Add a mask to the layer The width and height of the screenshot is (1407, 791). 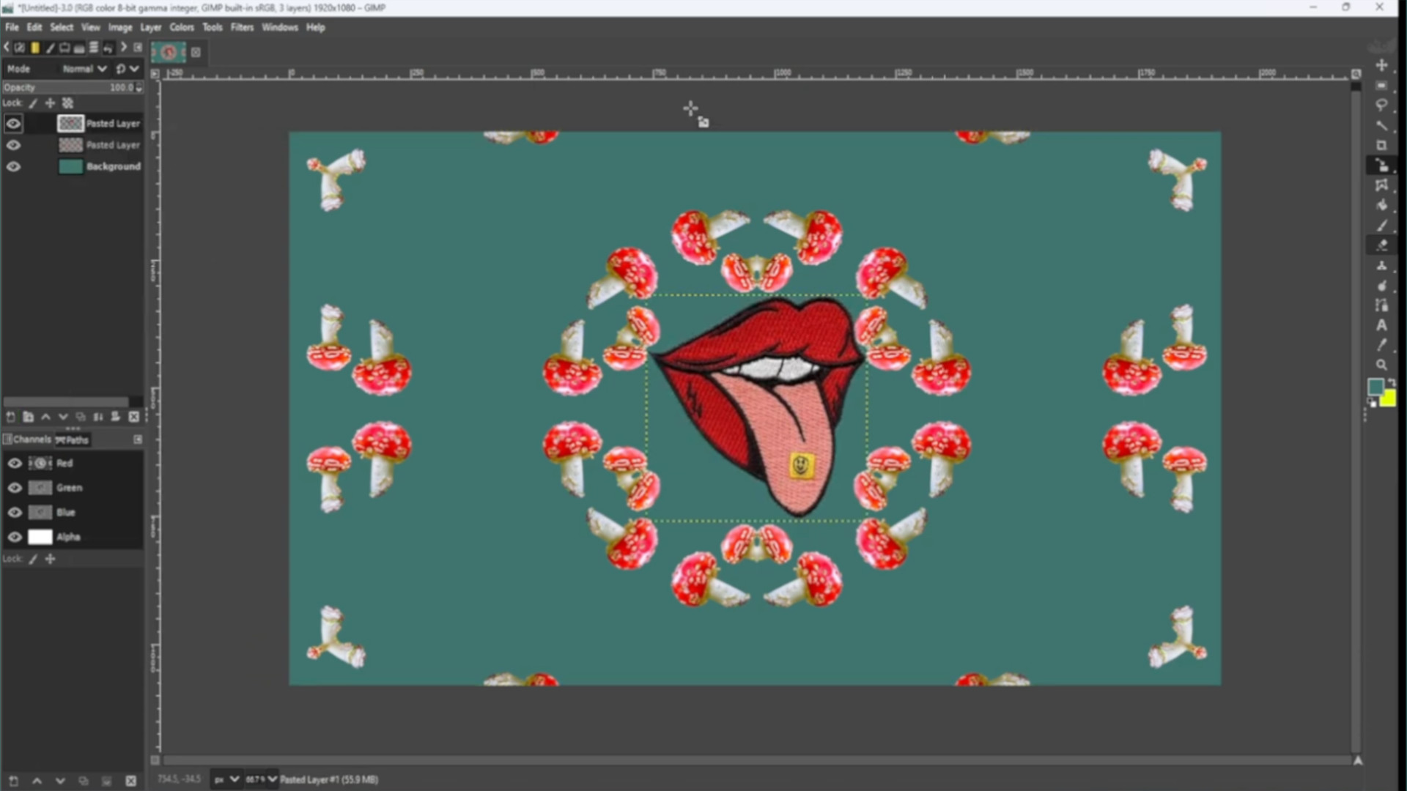point(116,417)
